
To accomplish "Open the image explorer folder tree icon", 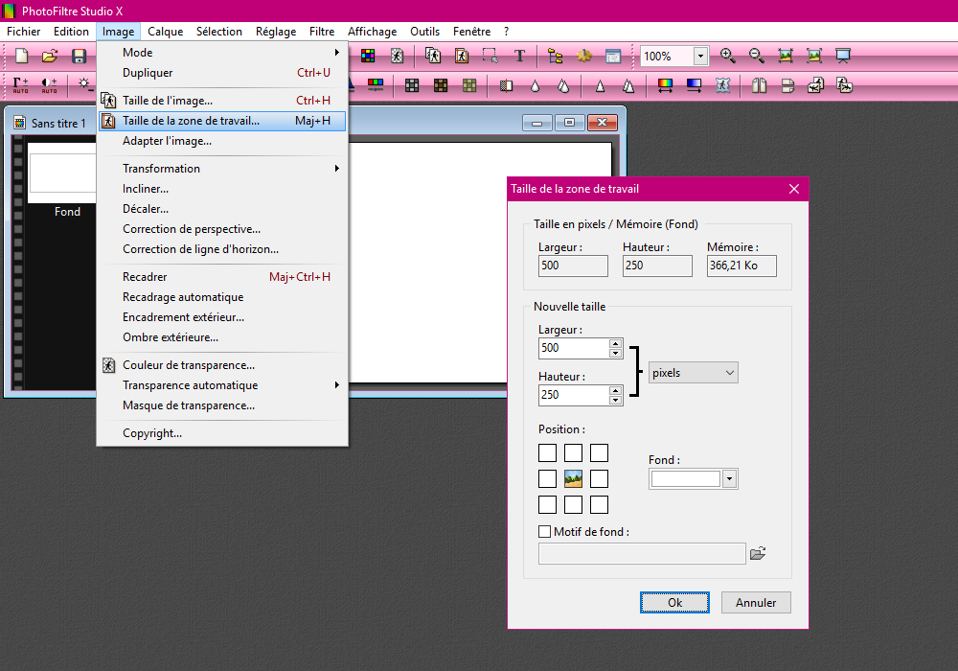I will click(x=556, y=57).
